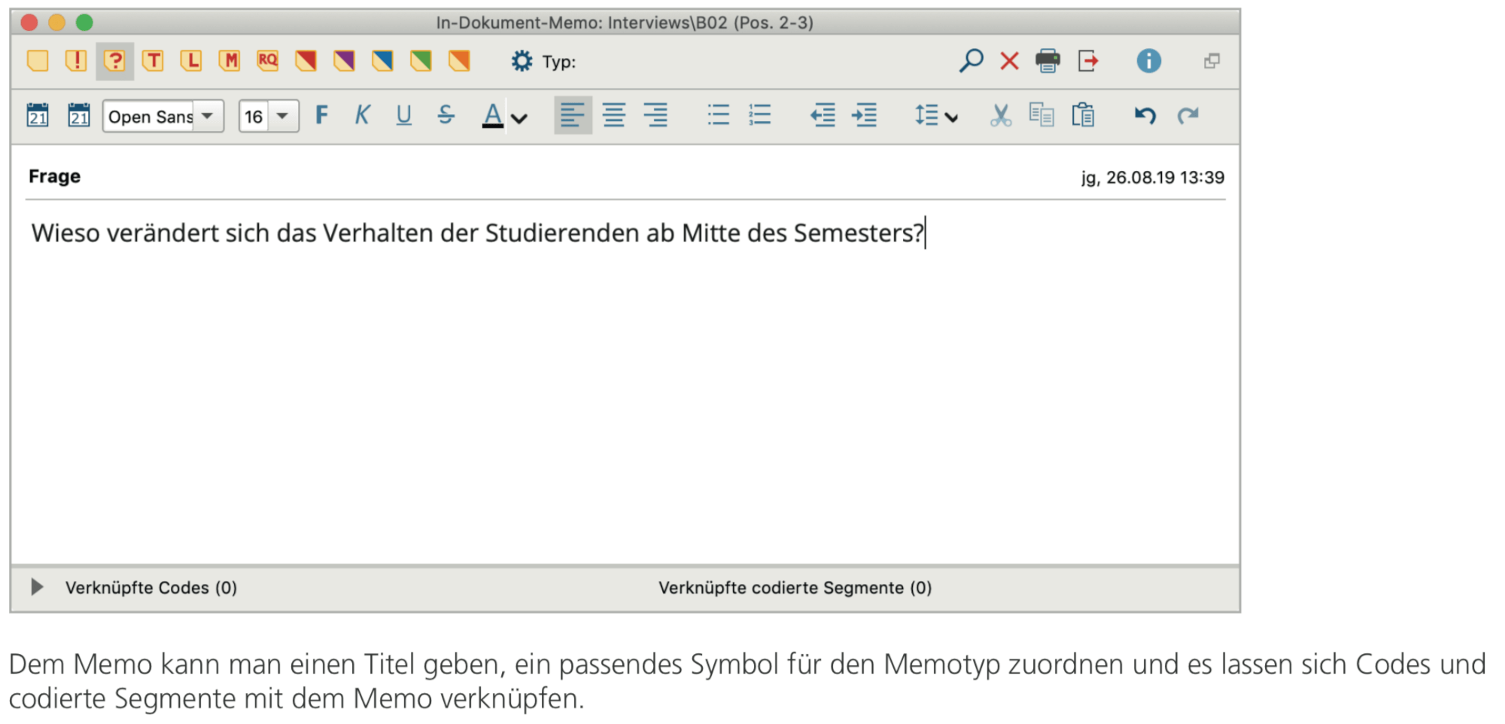Click the memo title Frage
This screenshot has width=1505, height=724.
pos(54,176)
